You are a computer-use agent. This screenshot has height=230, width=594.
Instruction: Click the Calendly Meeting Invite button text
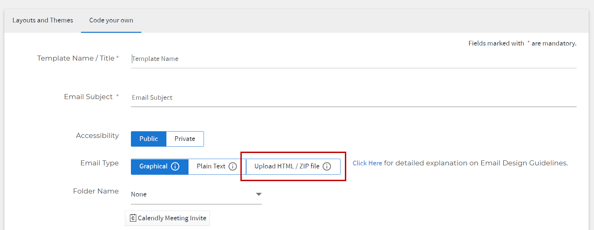pyautogui.click(x=172, y=218)
